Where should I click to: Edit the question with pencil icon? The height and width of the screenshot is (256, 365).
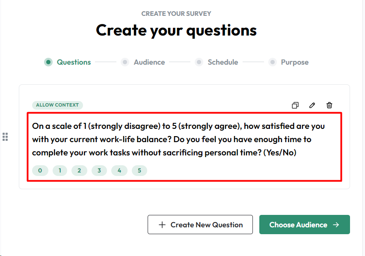pyautogui.click(x=312, y=105)
